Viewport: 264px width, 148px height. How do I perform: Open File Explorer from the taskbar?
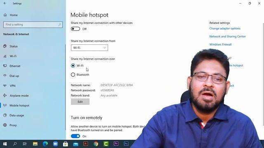point(35,144)
